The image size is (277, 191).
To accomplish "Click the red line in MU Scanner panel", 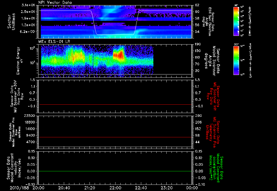I will pos(115,105).
